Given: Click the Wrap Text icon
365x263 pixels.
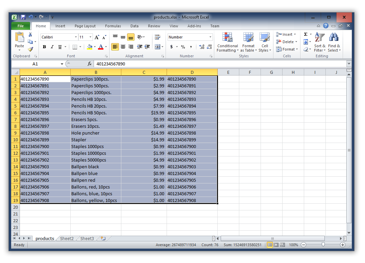Looking at the screenshot, I should pyautogui.click(x=157, y=37).
